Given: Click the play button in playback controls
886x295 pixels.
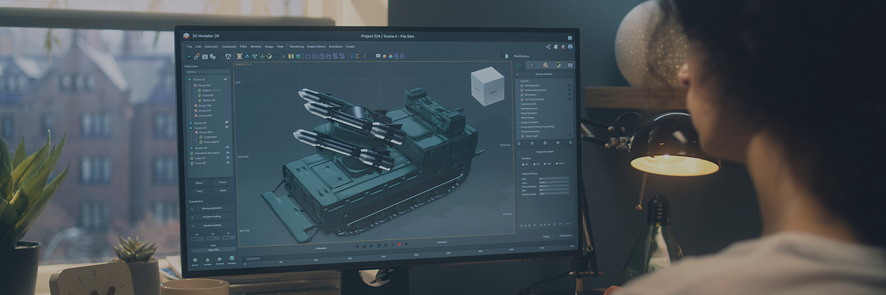Looking at the screenshot, I should click(x=371, y=246).
